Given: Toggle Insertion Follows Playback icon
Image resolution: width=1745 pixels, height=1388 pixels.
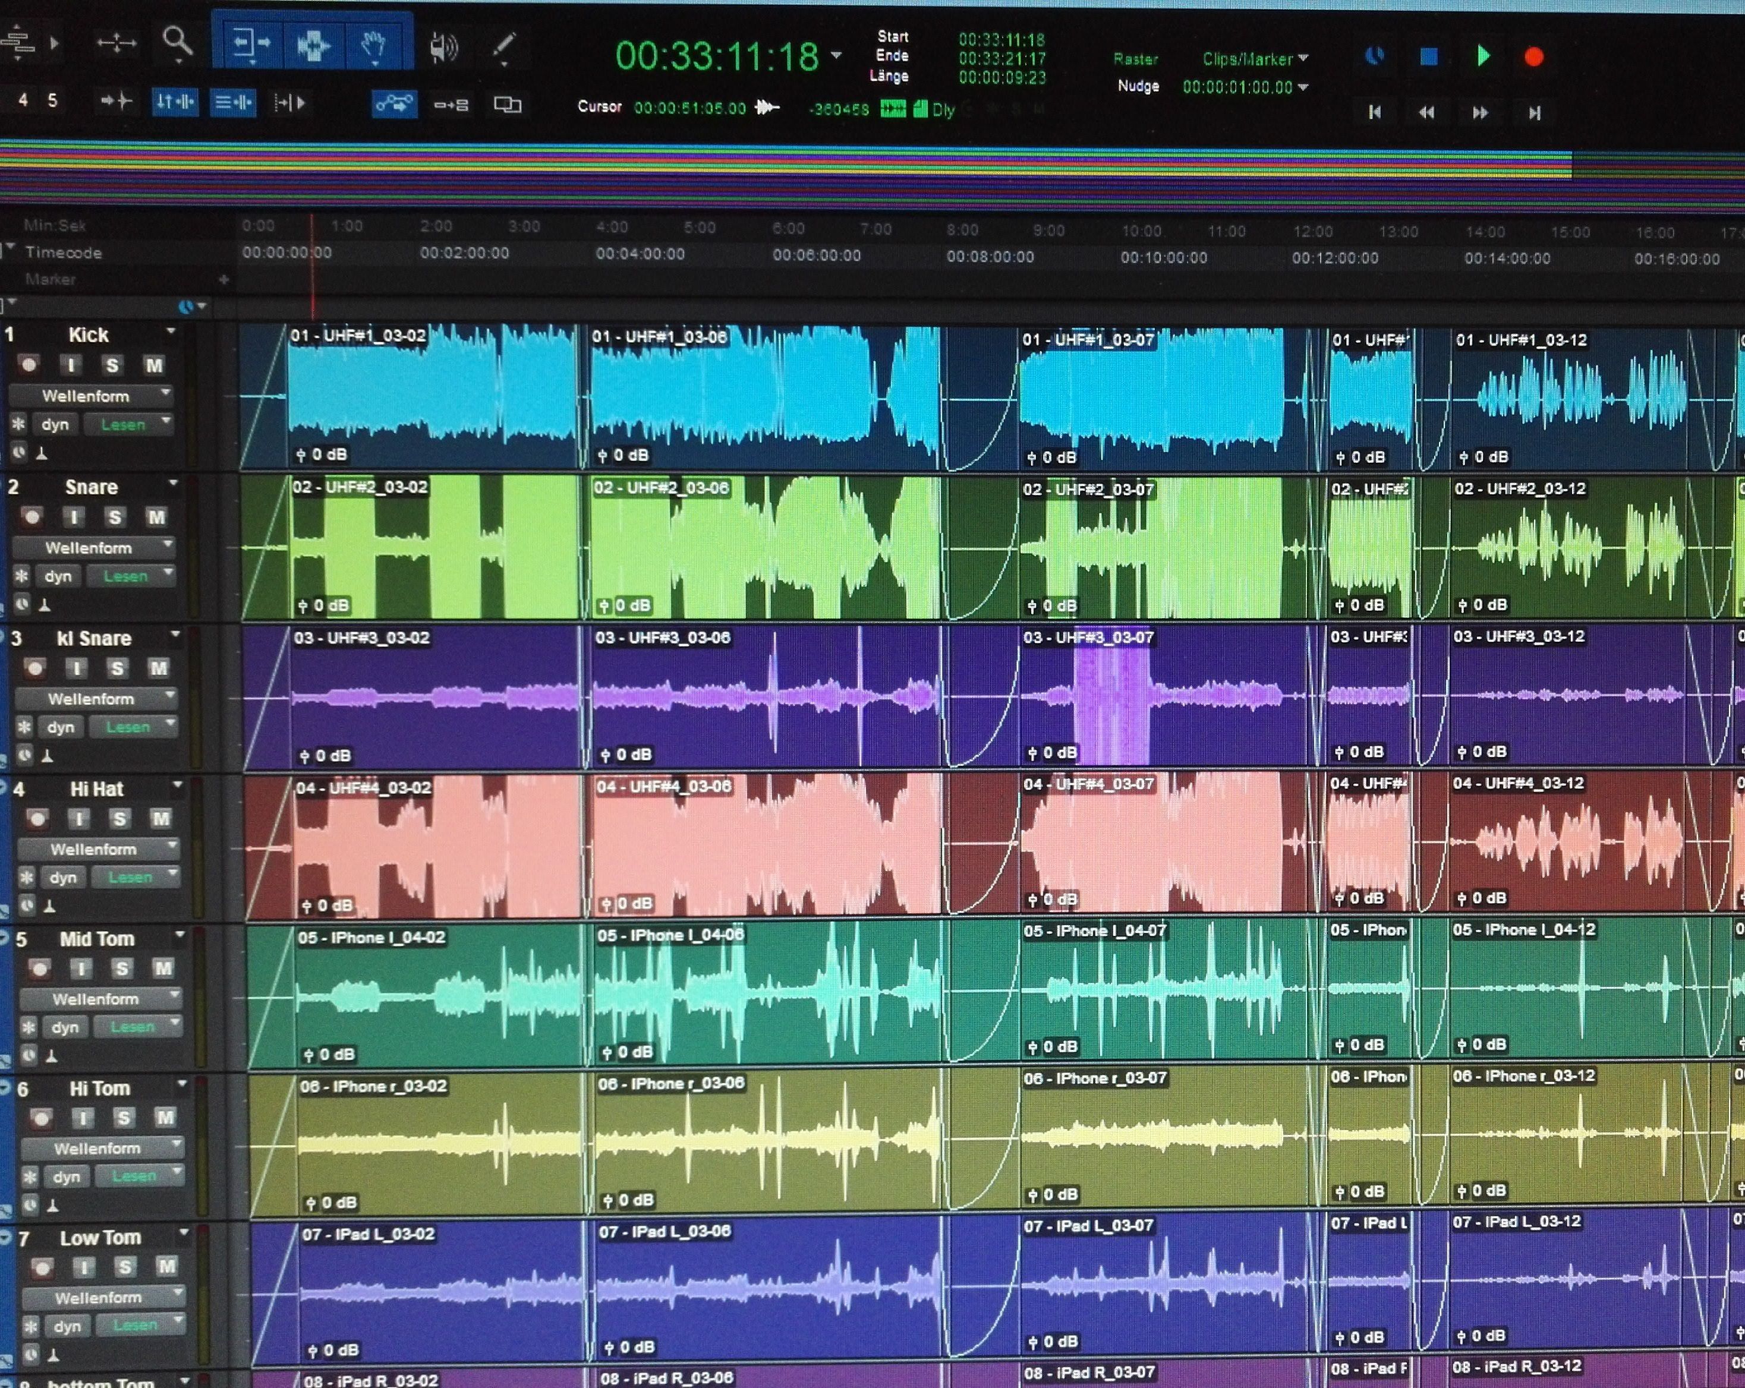Looking at the screenshot, I should pyautogui.click(x=289, y=103).
